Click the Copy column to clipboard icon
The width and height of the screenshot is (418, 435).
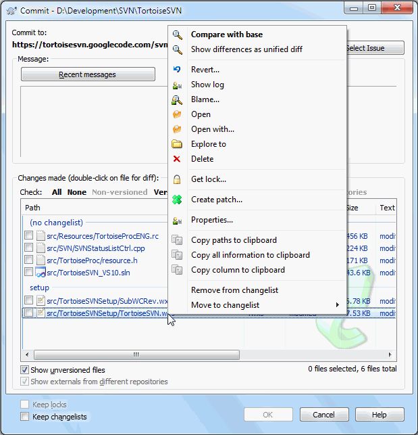[x=177, y=270]
